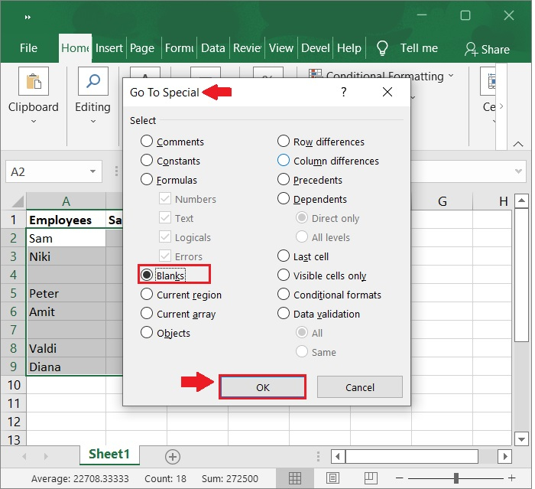The width and height of the screenshot is (535, 489).
Task: Switch to the Data ribbon tab
Action: (213, 48)
